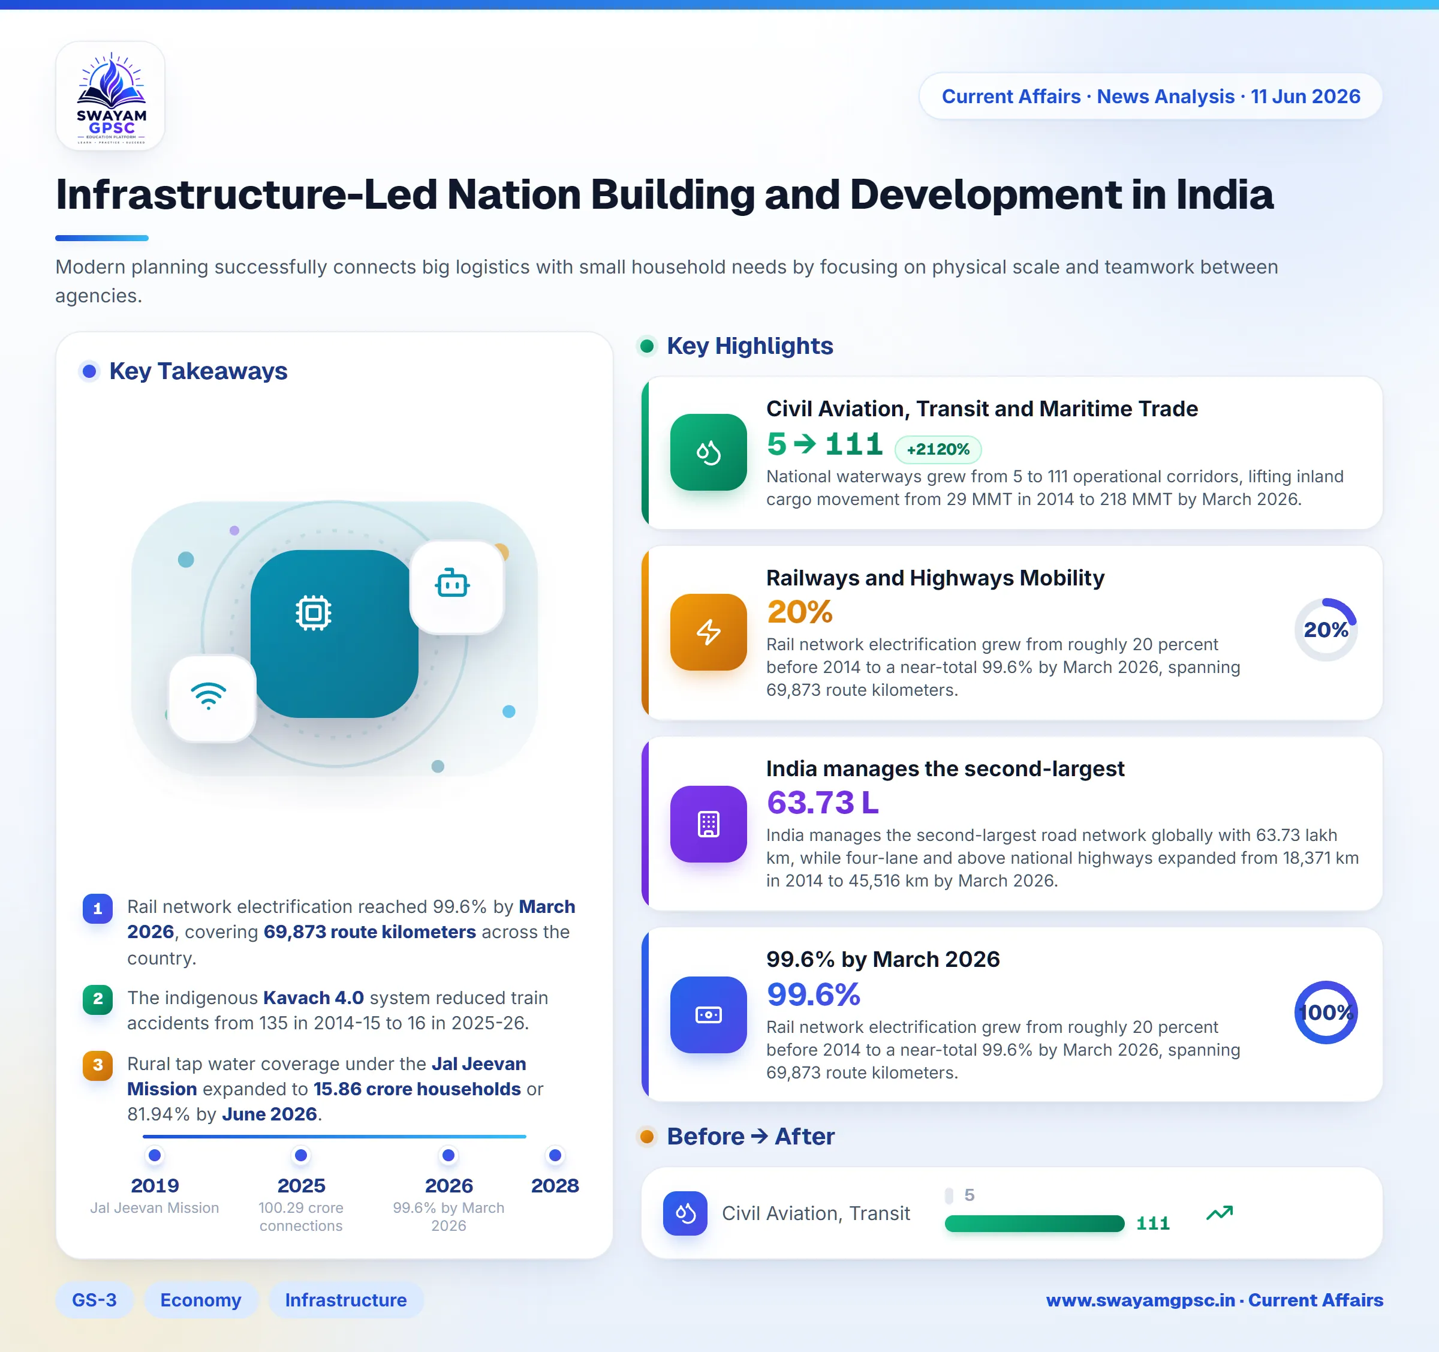
Task: Click the grey 5 before-value label
Action: coord(969,1195)
